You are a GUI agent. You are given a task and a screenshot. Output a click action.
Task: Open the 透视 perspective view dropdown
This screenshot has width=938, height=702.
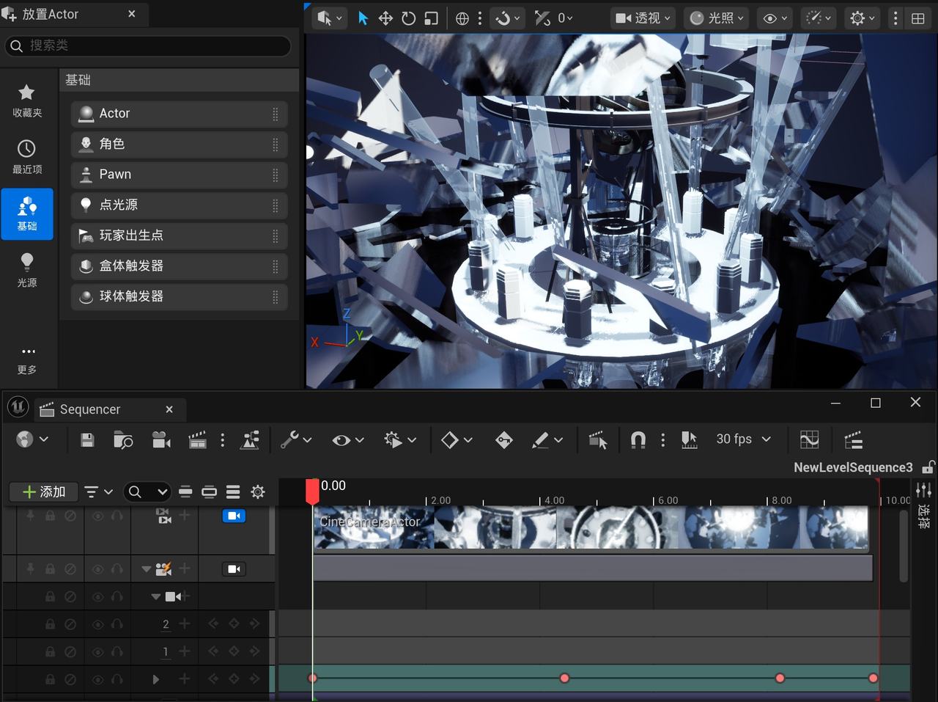point(643,18)
